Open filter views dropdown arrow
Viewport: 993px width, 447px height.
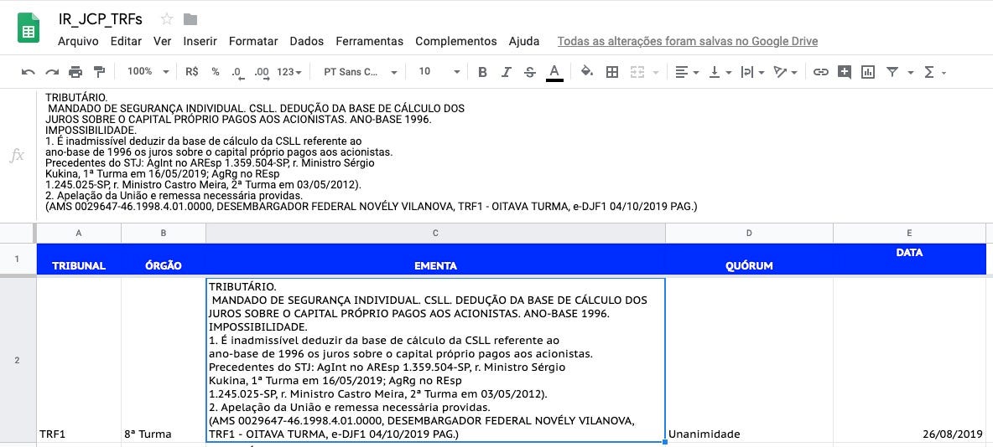[x=911, y=73]
